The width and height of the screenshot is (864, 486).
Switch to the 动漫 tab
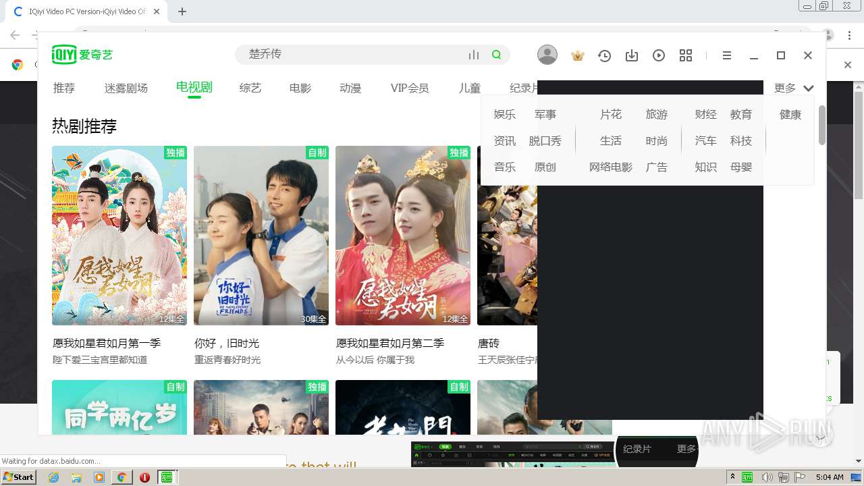click(x=350, y=88)
